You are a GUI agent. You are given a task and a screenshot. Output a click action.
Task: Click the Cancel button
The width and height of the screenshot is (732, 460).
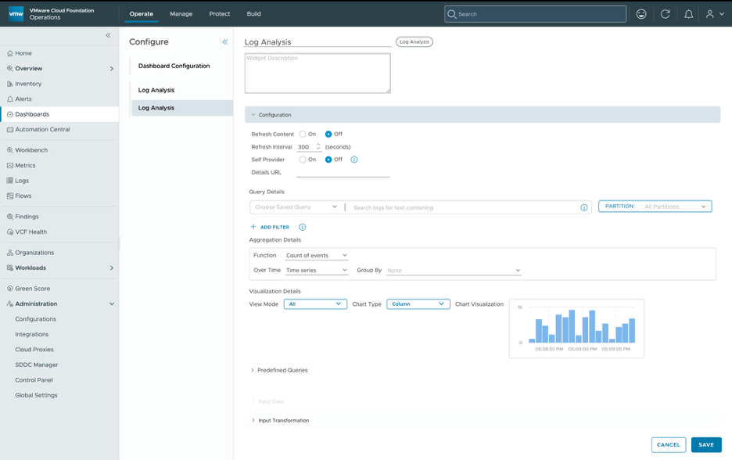point(669,445)
